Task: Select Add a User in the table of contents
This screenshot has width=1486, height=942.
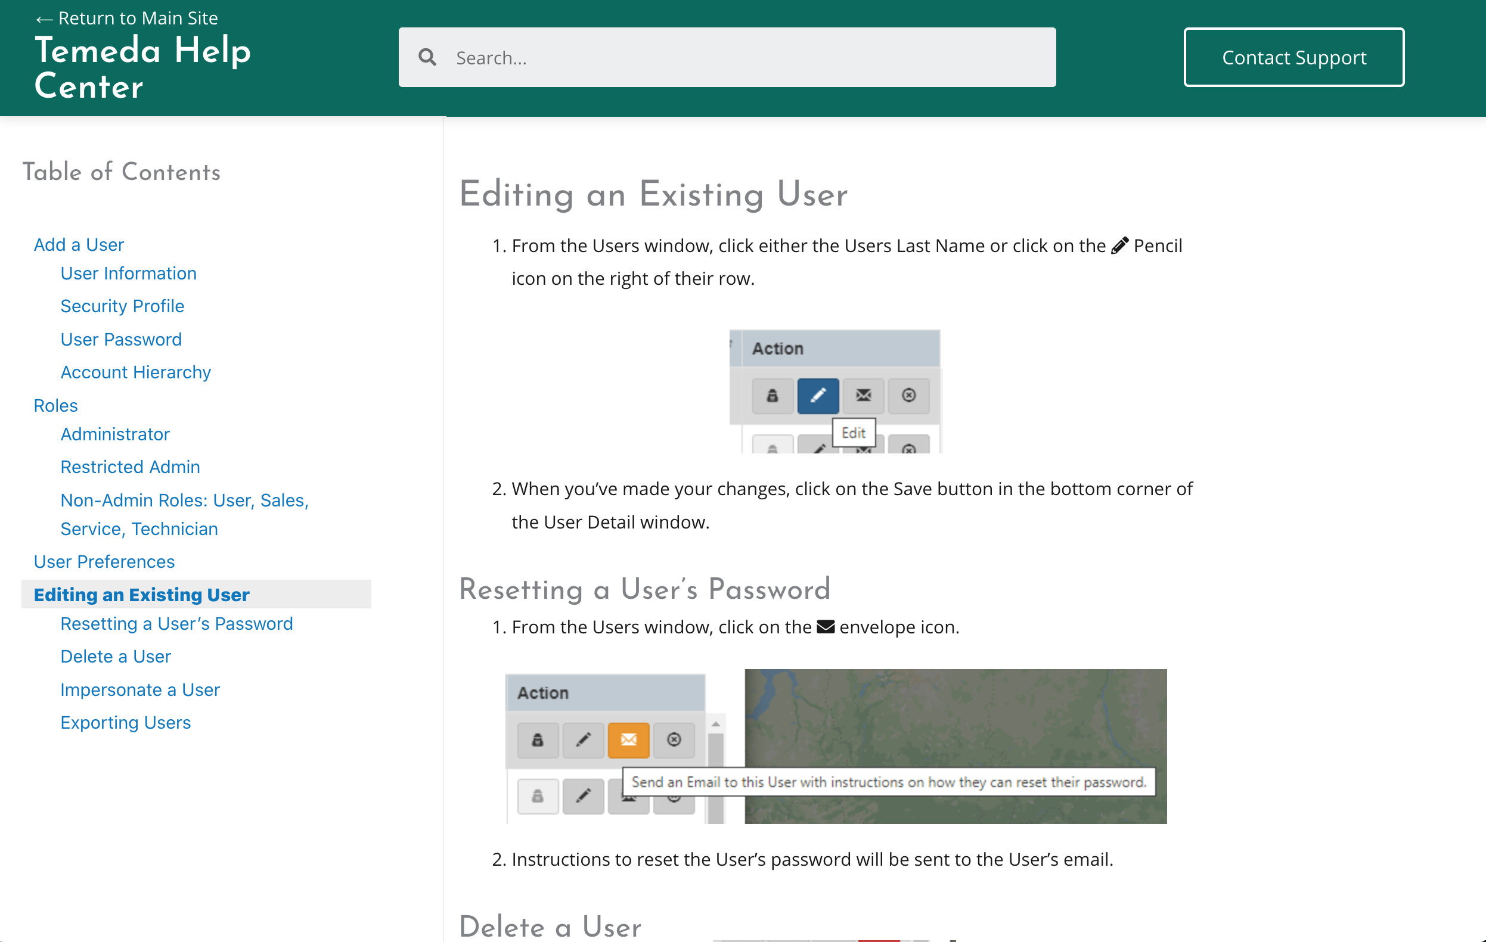Action: [78, 244]
